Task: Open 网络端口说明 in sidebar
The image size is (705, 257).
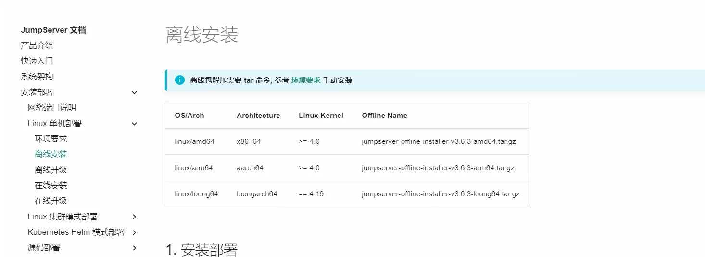Action: point(52,107)
